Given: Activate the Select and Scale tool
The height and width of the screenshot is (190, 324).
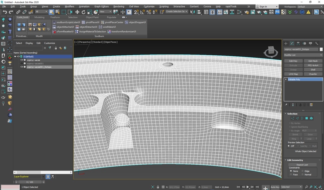Looking at the screenshot, I should pos(89,12).
